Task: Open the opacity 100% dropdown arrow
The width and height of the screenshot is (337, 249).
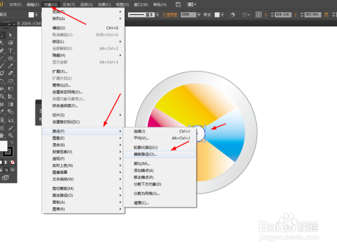Action: (199, 15)
